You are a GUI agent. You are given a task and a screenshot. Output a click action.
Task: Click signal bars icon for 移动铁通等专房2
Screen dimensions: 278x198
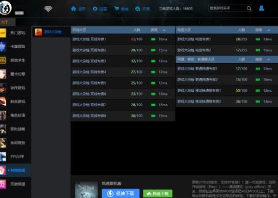point(258,102)
